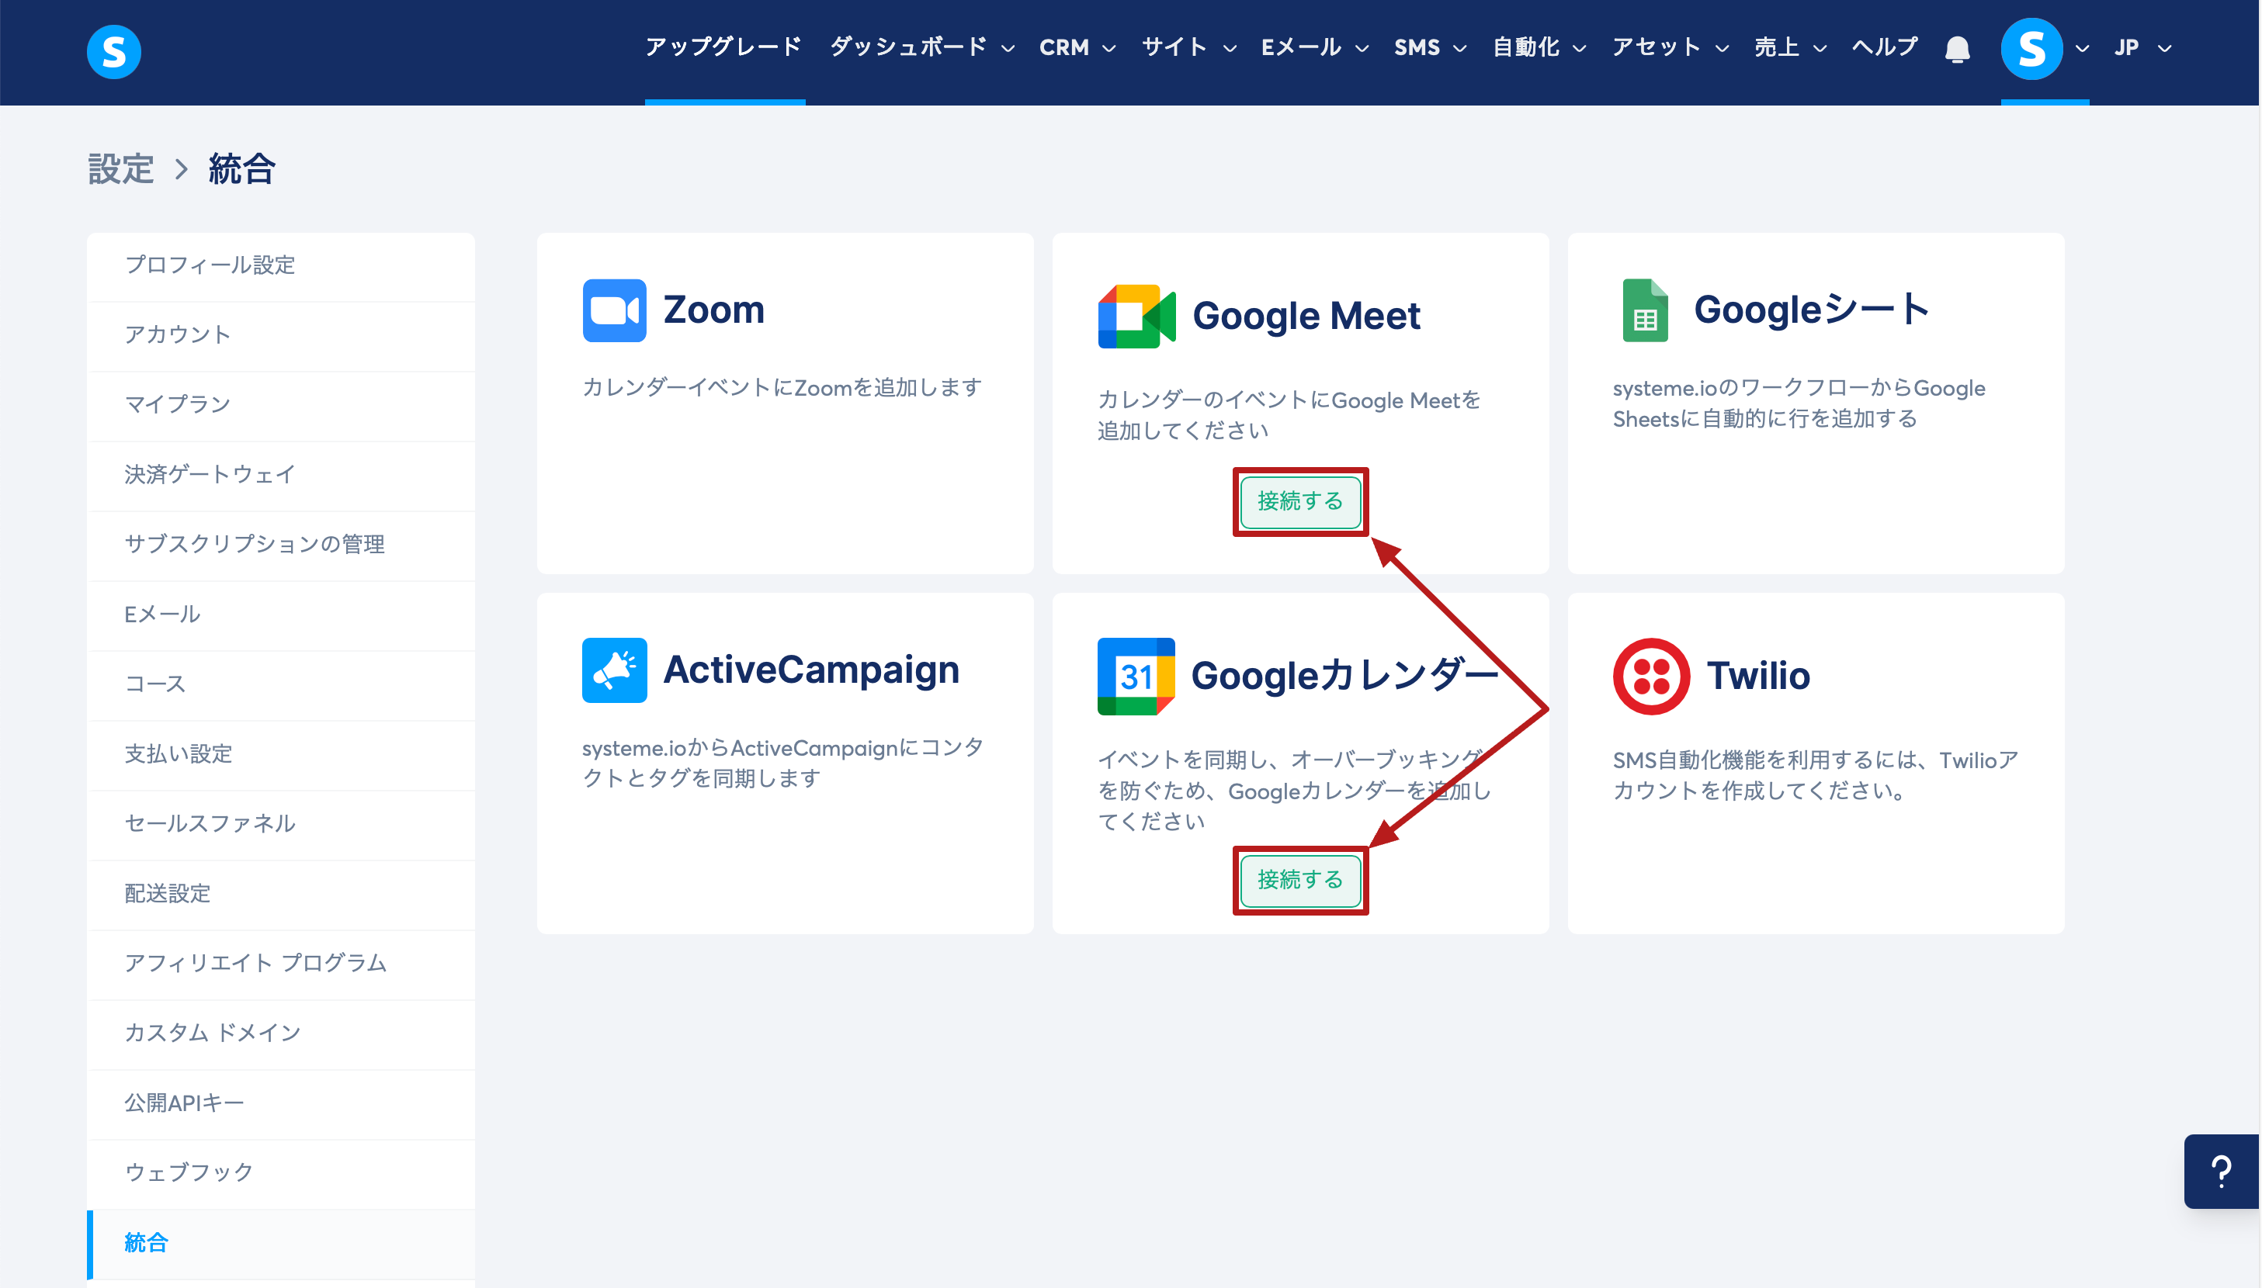Open the notifications bell
2262x1288 pixels.
click(1957, 49)
